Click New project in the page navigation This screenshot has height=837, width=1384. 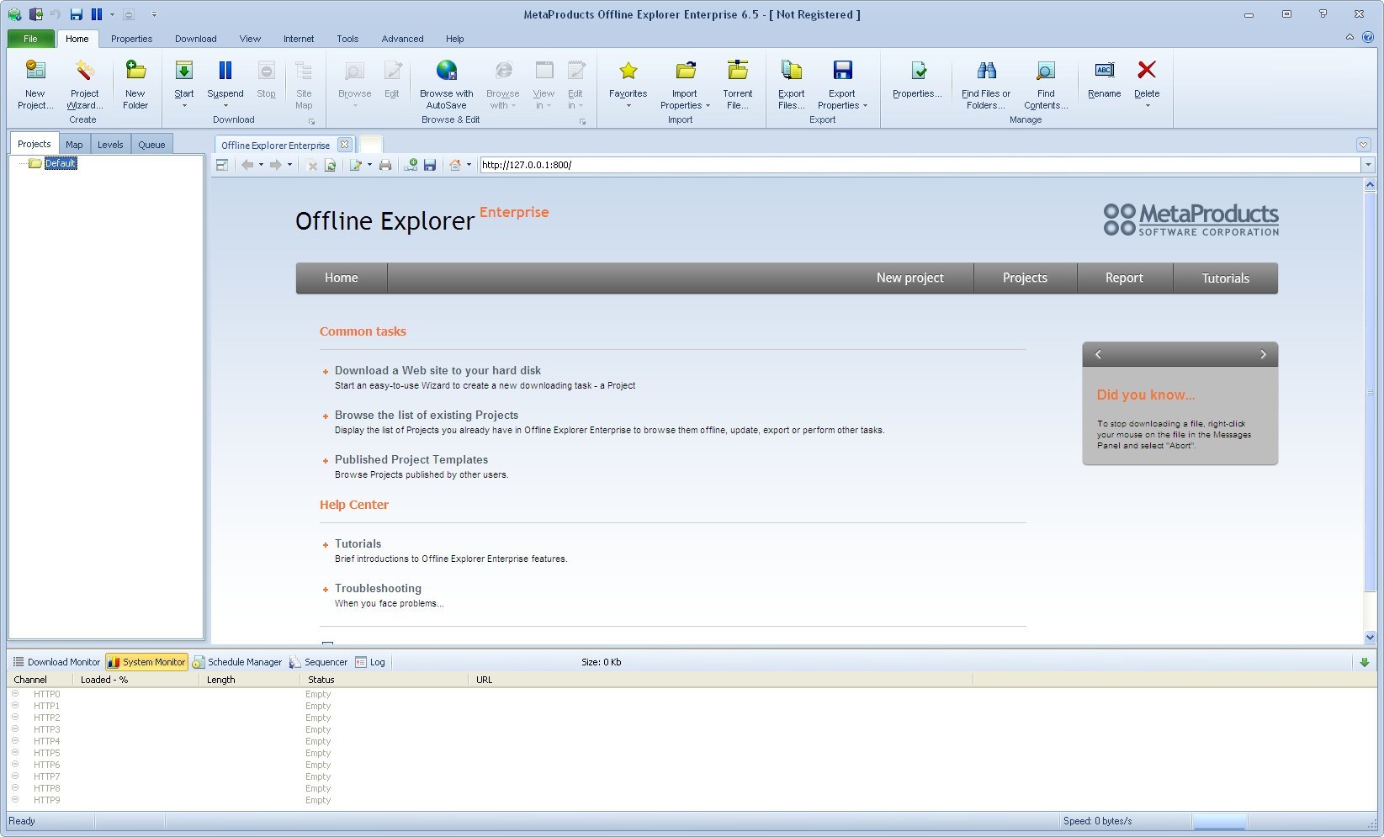point(909,278)
